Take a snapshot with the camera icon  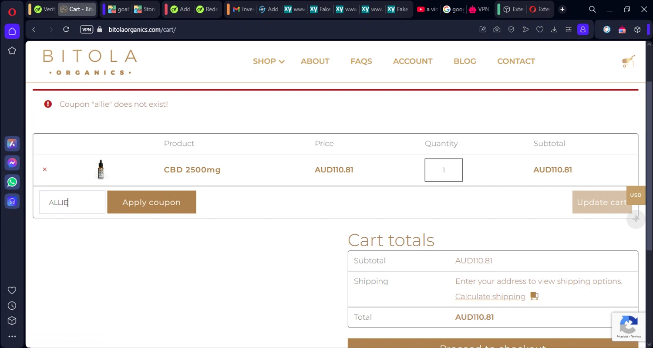tap(497, 30)
